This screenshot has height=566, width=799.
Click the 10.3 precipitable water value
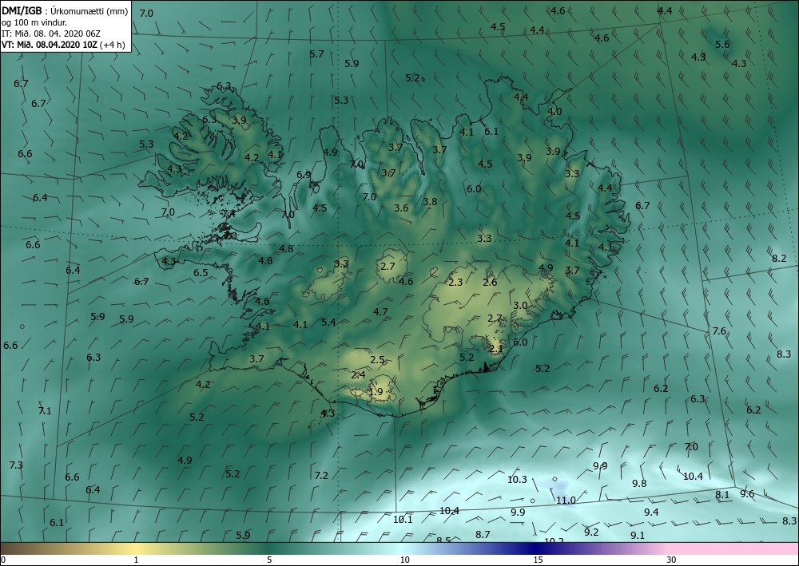point(517,480)
